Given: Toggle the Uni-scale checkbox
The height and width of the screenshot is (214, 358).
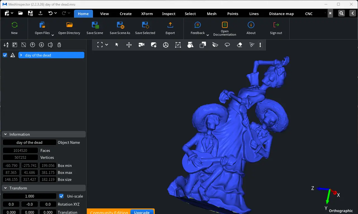Looking at the screenshot, I should 61,196.
